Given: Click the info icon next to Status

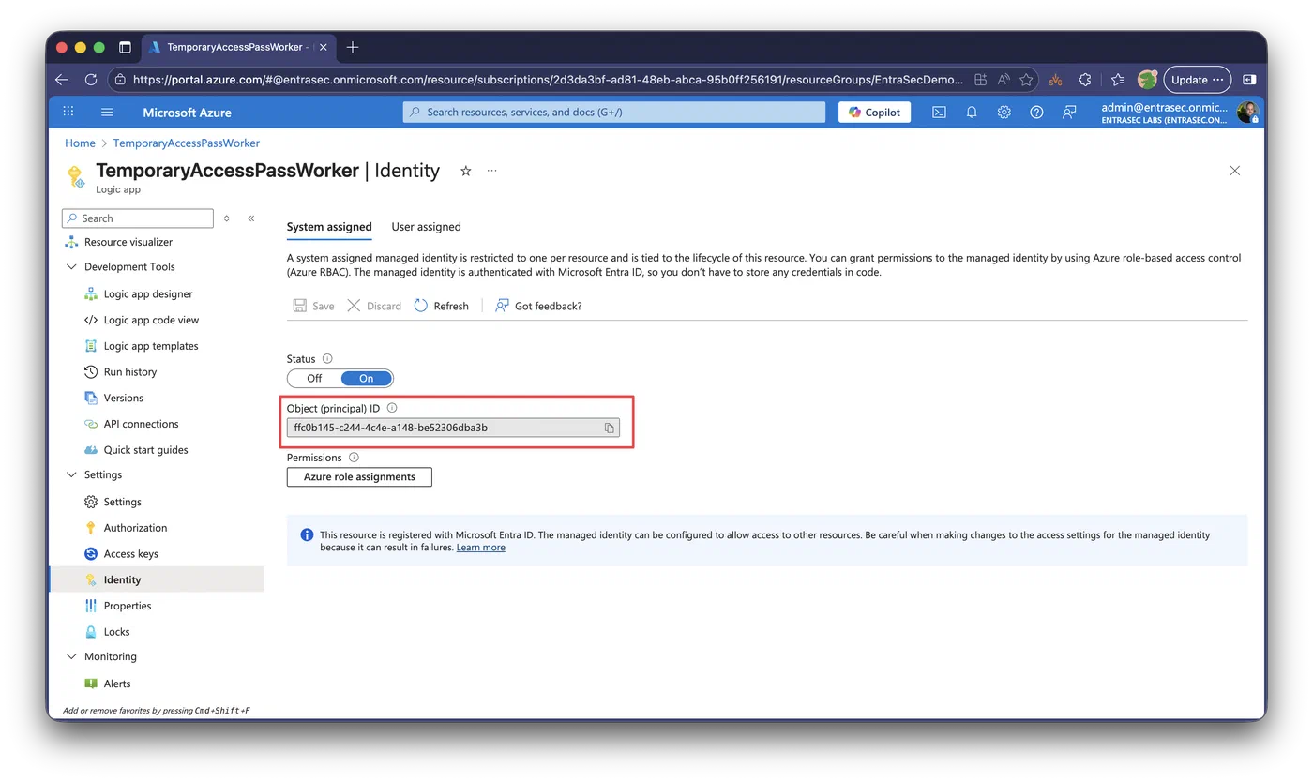Looking at the screenshot, I should point(327,358).
